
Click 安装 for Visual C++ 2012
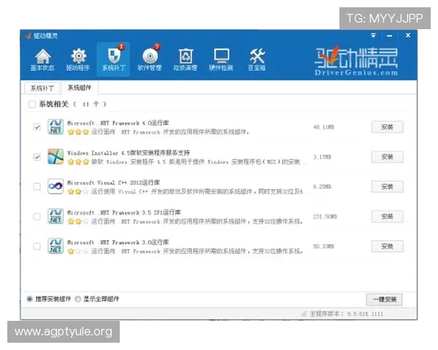tap(387, 187)
